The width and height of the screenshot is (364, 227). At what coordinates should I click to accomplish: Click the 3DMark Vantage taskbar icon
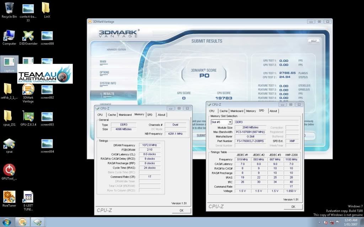(x=22, y=222)
